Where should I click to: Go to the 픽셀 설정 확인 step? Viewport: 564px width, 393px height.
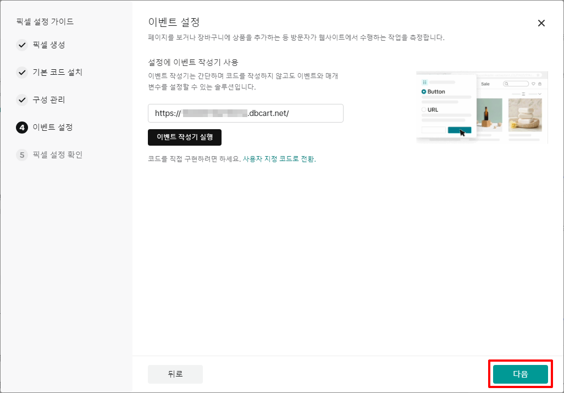[x=57, y=155]
